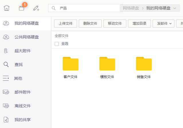Click the compose pen icon
The image size is (183, 128).
coord(36,8)
